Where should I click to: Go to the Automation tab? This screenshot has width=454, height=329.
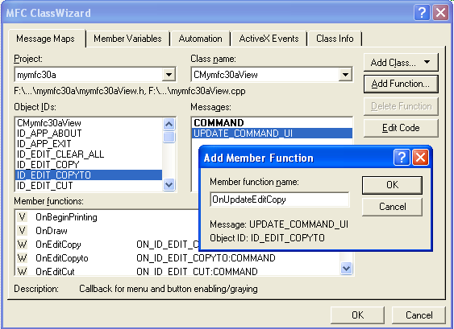(200, 39)
